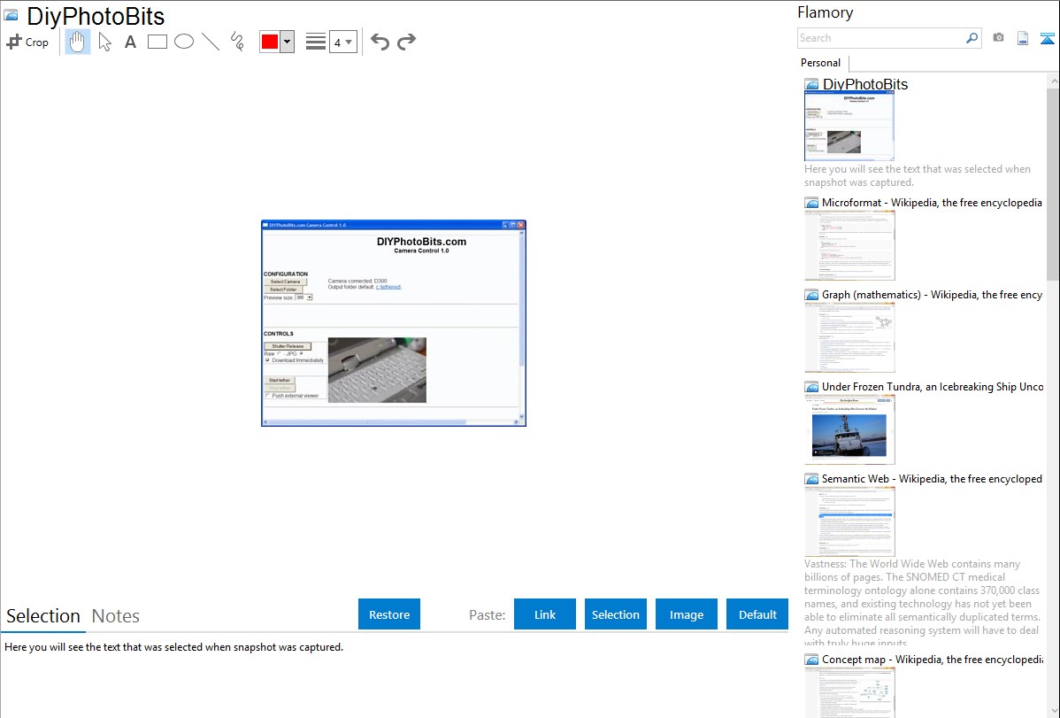Click the Paste Selection button
Image resolution: width=1060 pixels, height=718 pixels.
pyautogui.click(x=615, y=614)
